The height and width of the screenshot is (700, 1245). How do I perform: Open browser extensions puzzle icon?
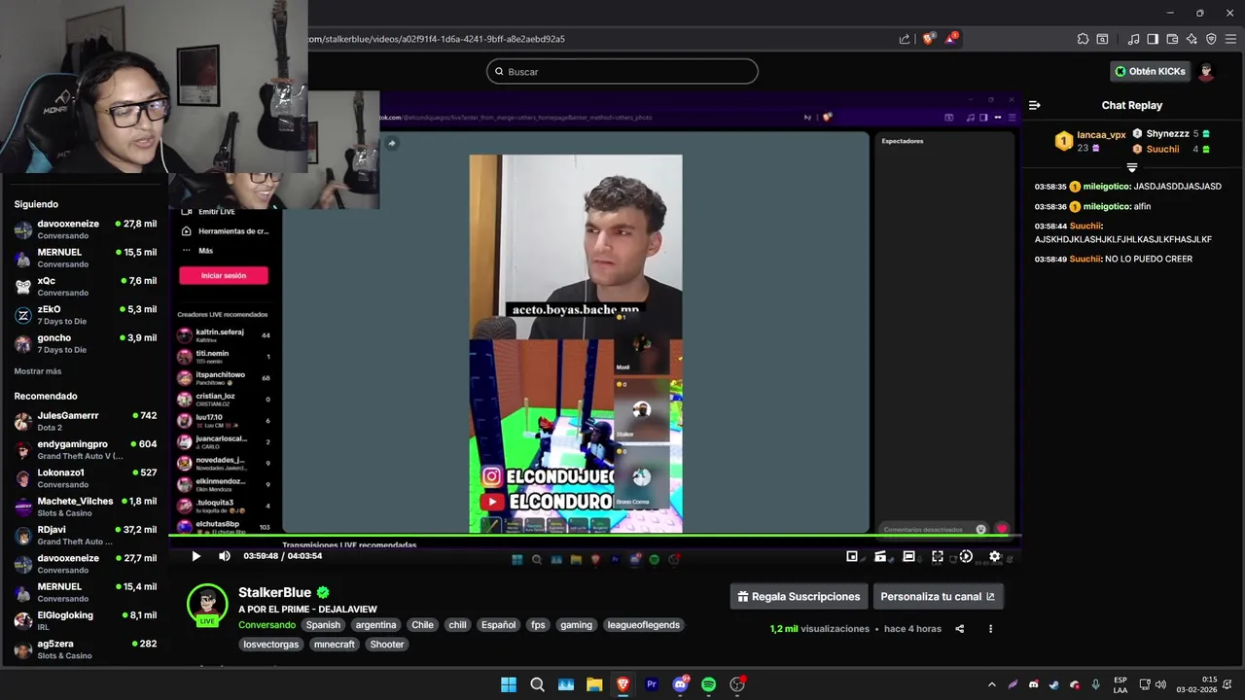[1083, 39]
